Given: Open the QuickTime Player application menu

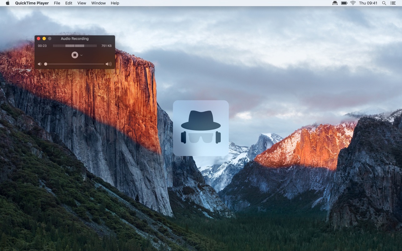Looking at the screenshot, I should coord(32,3).
